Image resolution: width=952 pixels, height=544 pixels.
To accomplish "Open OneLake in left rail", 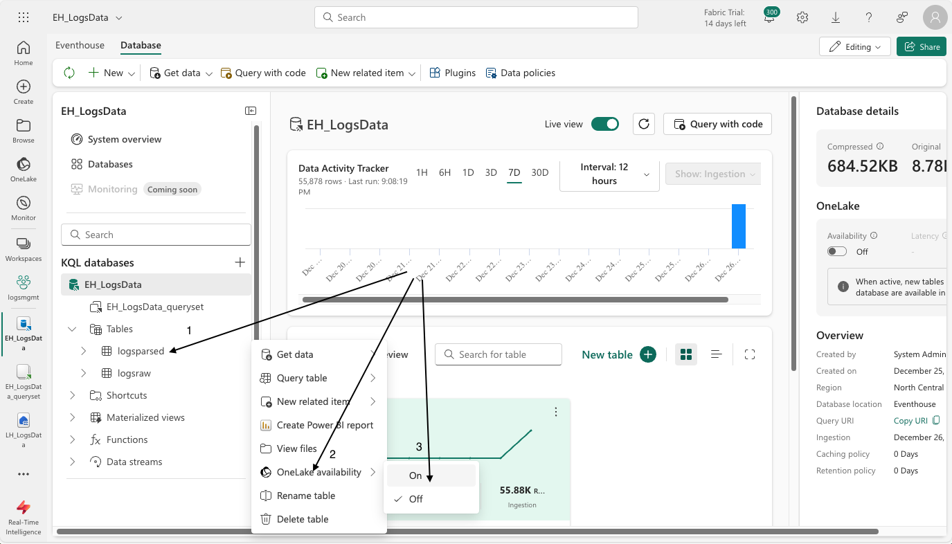I will 24,170.
